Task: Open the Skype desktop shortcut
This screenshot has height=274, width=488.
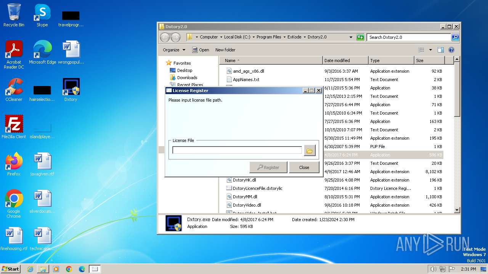Action: [x=42, y=15]
